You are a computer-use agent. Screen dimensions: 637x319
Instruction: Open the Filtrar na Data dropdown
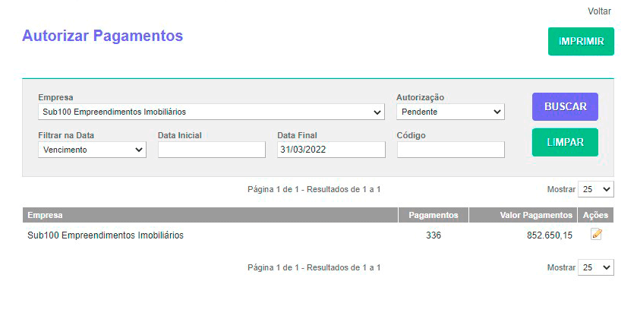(x=92, y=150)
